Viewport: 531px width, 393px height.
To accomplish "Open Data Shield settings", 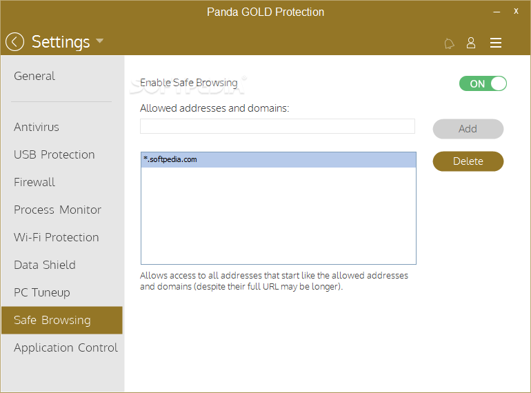I will [x=45, y=265].
